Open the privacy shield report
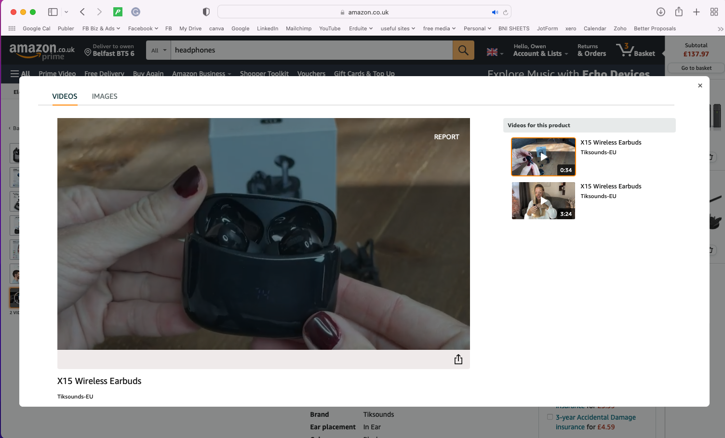 coord(206,12)
